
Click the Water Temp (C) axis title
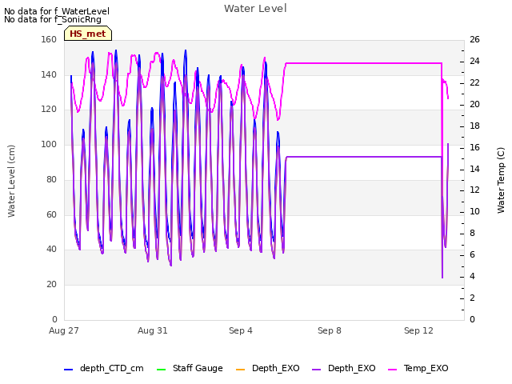click(x=501, y=180)
